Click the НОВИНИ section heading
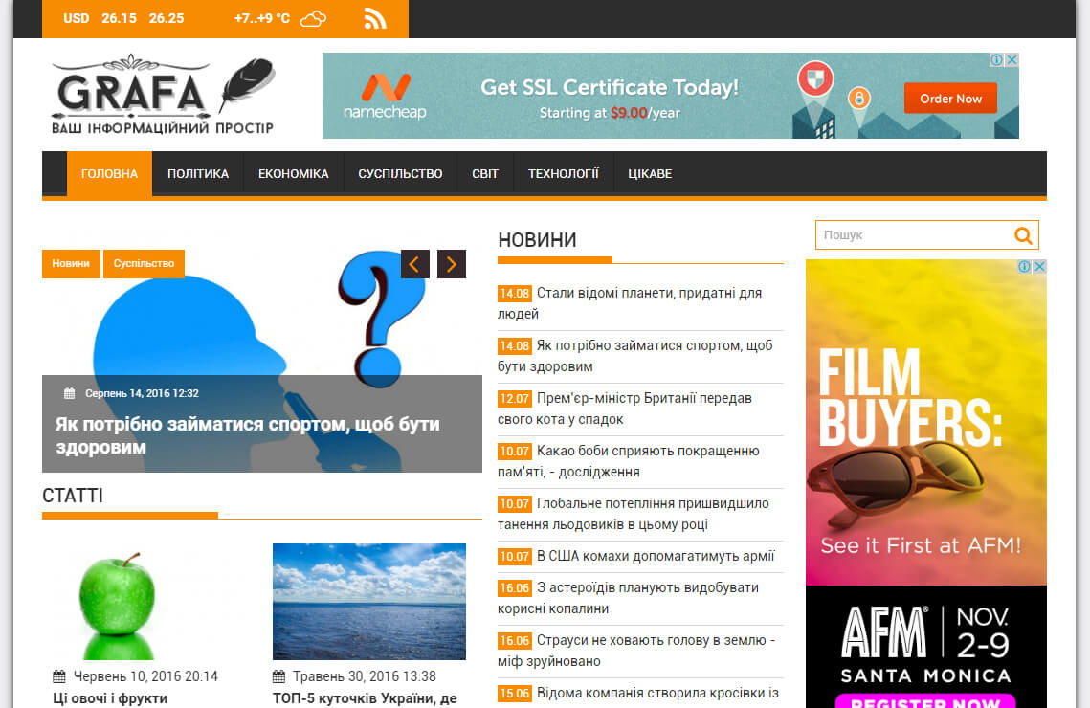 pyautogui.click(x=538, y=240)
